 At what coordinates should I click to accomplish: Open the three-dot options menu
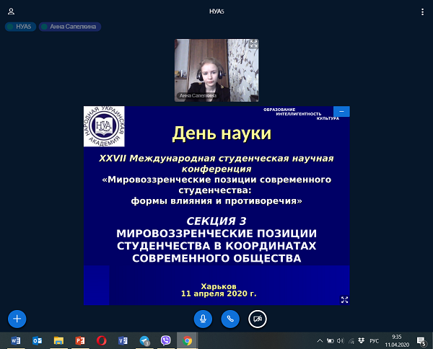tap(421, 12)
